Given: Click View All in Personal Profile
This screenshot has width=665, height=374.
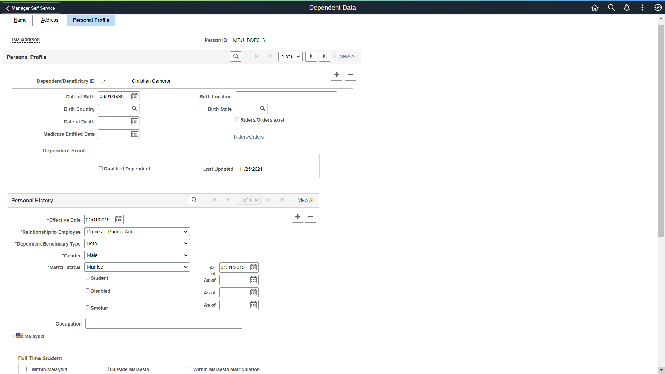Looking at the screenshot, I should [348, 56].
